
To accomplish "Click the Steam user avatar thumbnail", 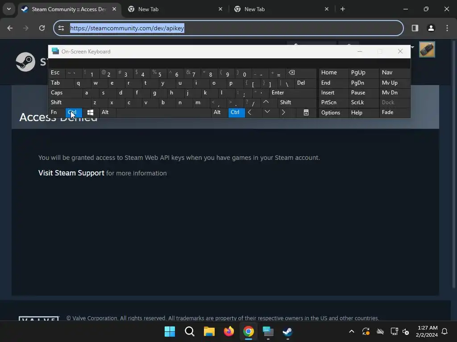I will click(427, 49).
